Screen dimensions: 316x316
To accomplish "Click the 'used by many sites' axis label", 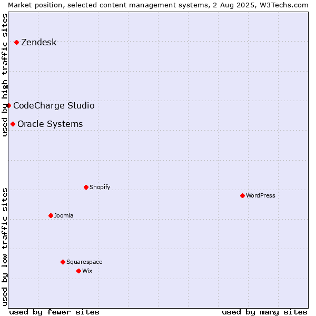I will pyautogui.click(x=264, y=312).
